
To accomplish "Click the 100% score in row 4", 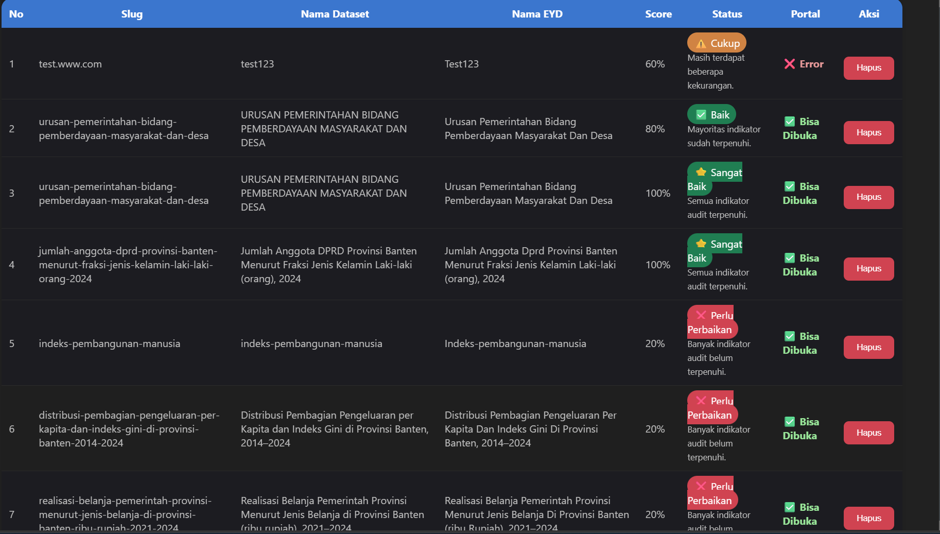I will tap(658, 265).
